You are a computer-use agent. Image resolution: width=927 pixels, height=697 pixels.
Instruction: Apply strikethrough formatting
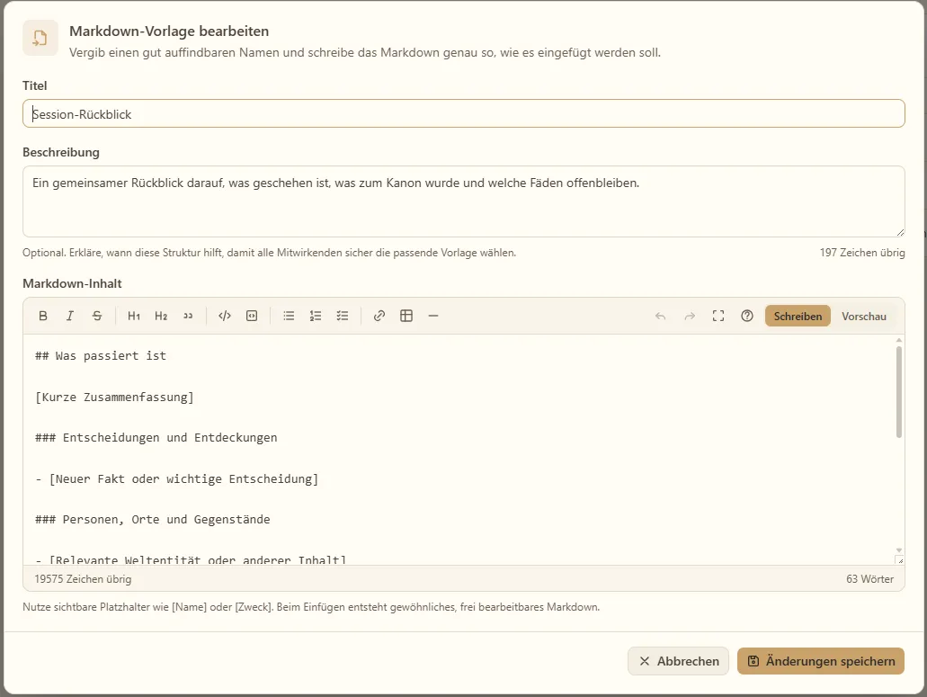click(x=97, y=316)
